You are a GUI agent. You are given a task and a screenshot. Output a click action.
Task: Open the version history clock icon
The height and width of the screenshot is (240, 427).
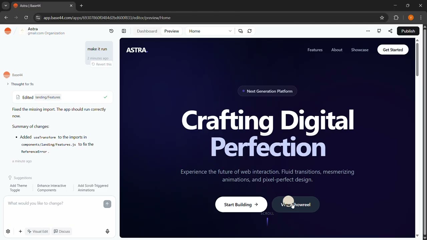(111, 31)
